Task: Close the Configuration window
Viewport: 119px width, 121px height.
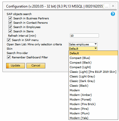Action: (x=113, y=6)
